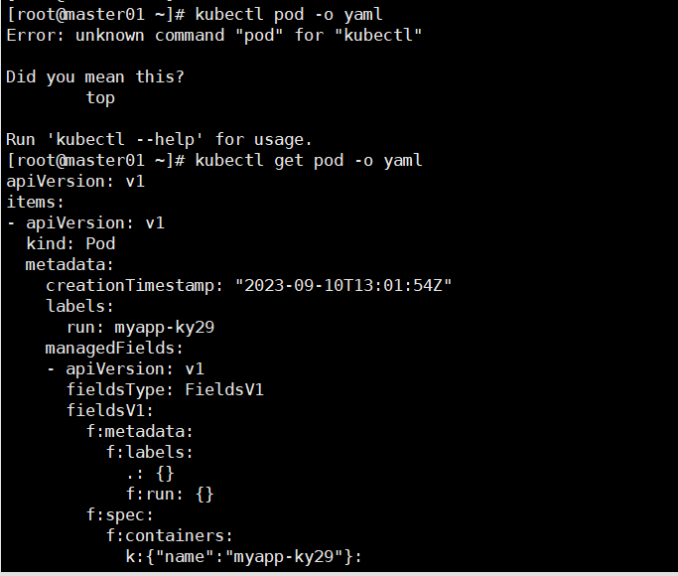Click the creationTimestamp value "2023-09-10T13:01:54Z"

(x=343, y=285)
